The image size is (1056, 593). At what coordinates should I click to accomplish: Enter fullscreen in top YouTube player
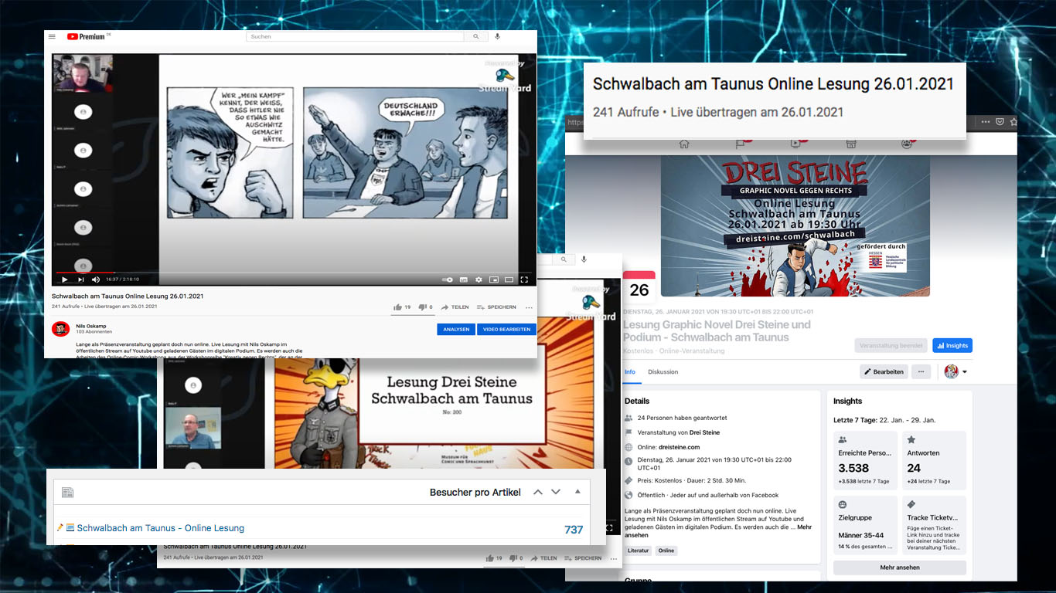tap(524, 280)
